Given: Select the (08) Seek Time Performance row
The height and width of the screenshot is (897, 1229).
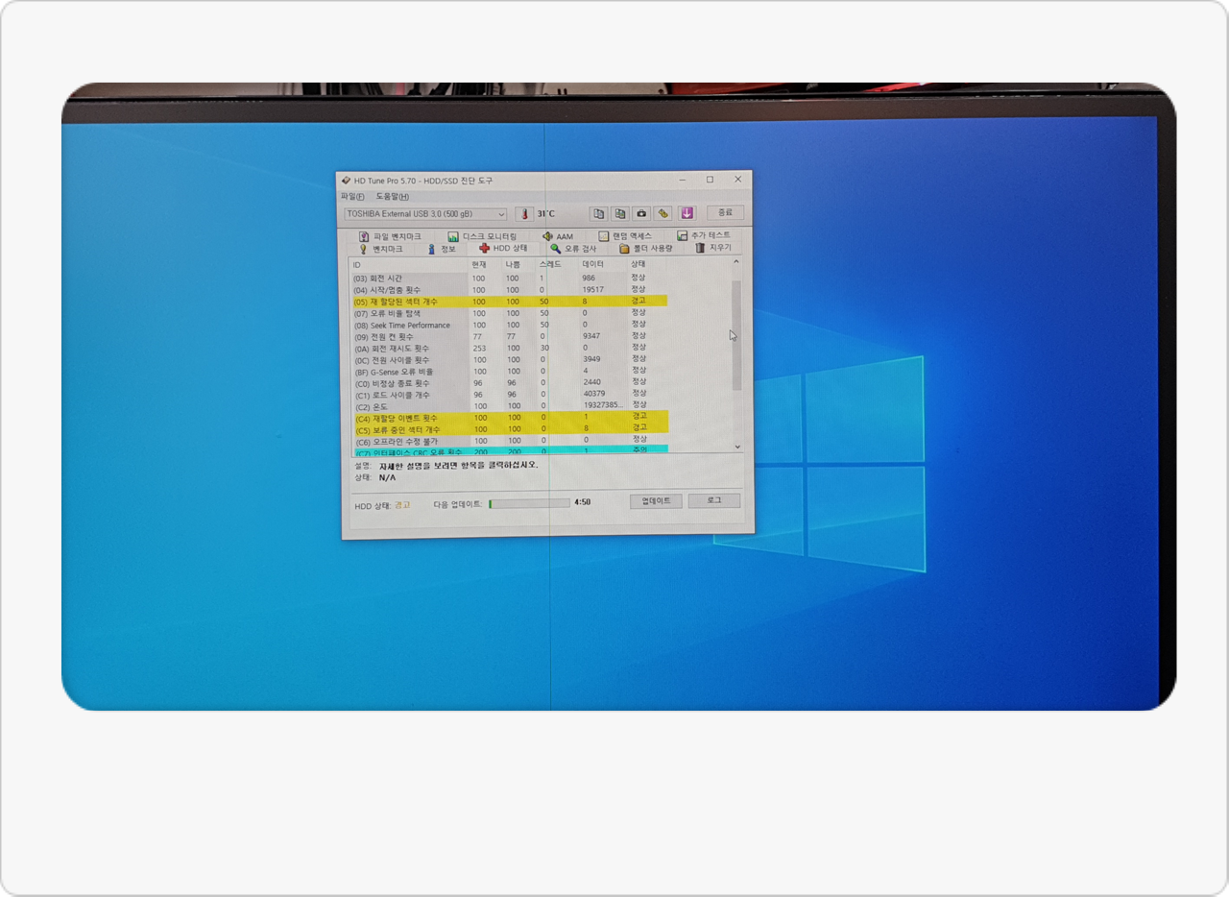Looking at the screenshot, I should (509, 325).
